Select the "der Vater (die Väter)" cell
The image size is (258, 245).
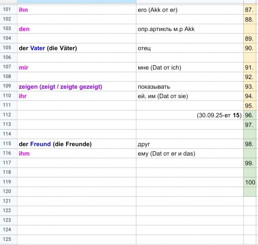[76, 48]
